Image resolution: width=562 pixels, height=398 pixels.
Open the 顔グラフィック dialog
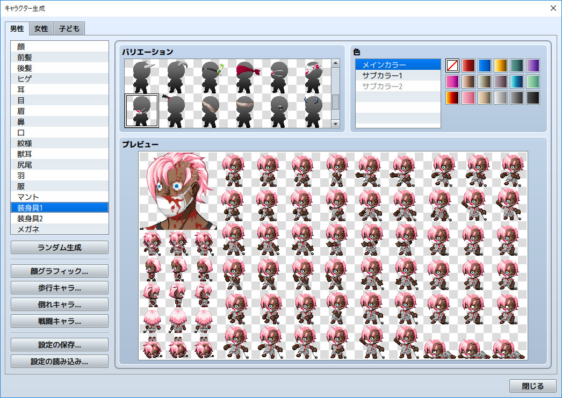coord(59,271)
